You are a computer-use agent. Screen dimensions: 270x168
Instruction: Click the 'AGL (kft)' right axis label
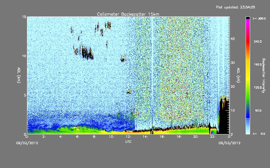(238, 75)
